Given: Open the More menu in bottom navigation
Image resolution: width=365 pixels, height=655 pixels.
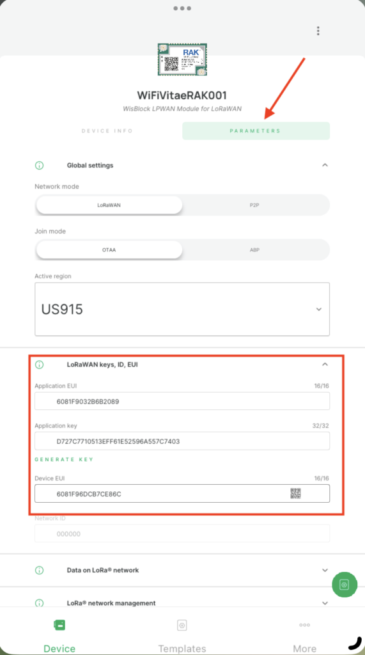Looking at the screenshot, I should point(304,631).
